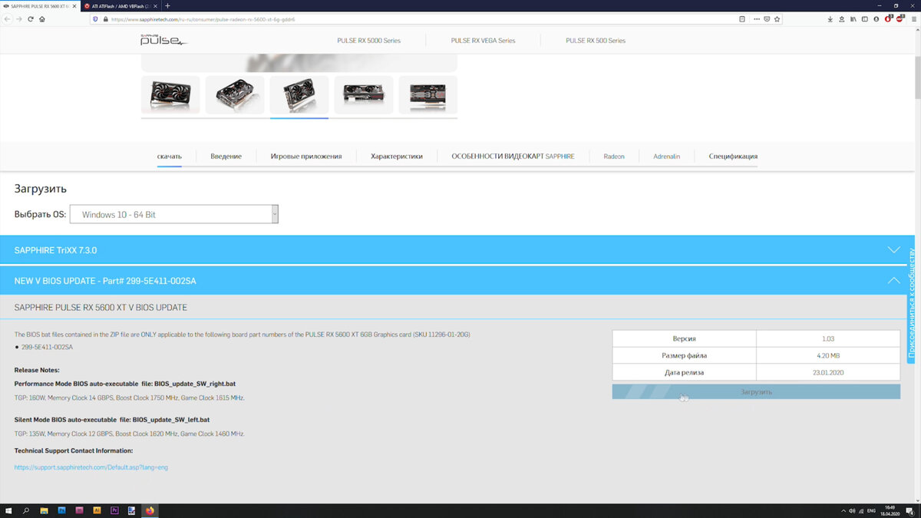Click the release date 23.01.2020
The height and width of the screenshot is (518, 921).
coord(827,372)
